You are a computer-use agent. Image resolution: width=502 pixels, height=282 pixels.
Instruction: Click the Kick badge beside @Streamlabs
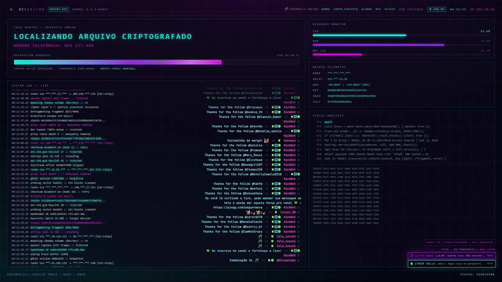269,260
